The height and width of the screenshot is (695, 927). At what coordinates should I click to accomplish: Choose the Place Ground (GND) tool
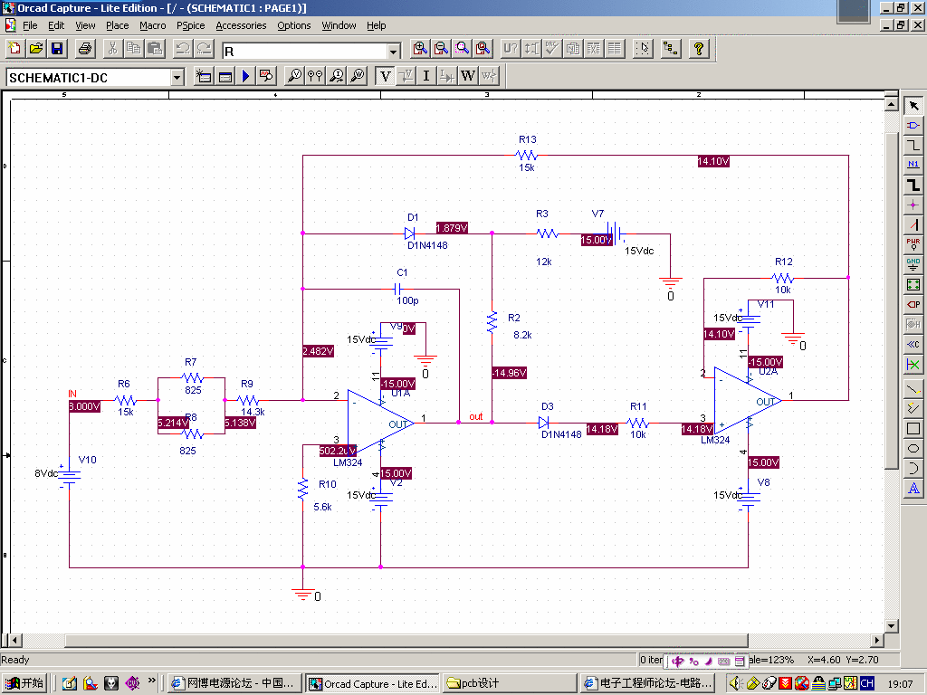(x=913, y=265)
